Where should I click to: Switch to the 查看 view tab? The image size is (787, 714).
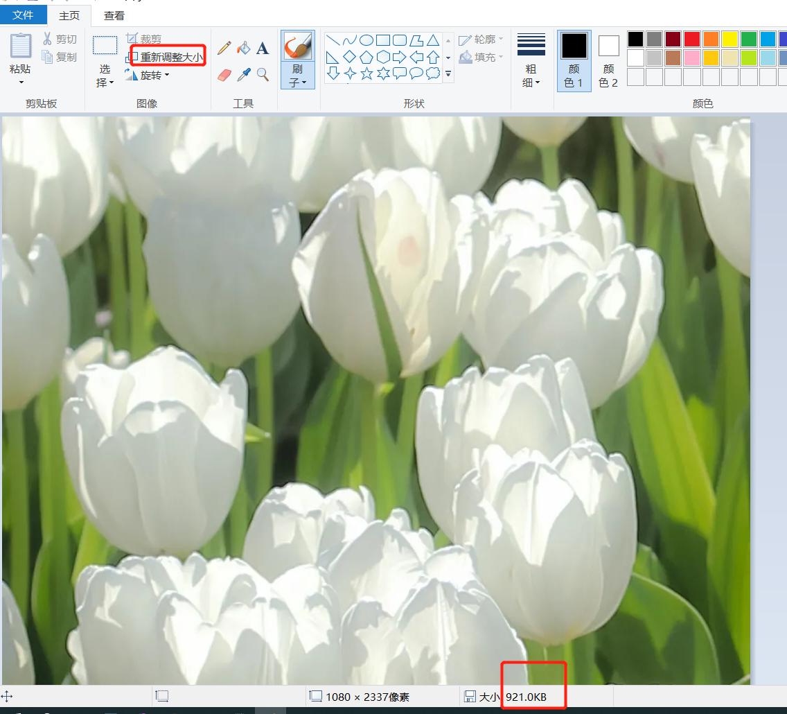114,15
